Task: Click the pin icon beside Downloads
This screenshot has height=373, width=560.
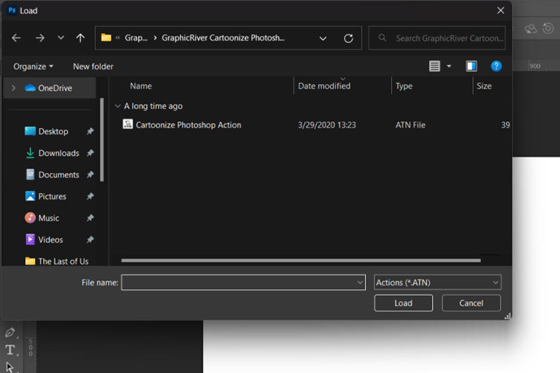Action: tap(90, 153)
